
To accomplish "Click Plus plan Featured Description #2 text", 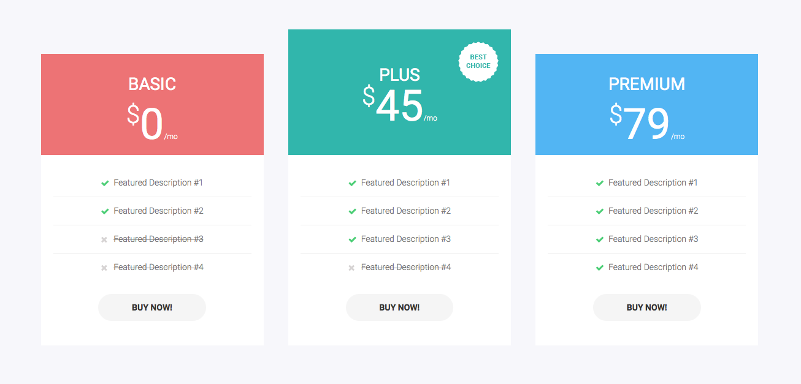I will 405,211.
